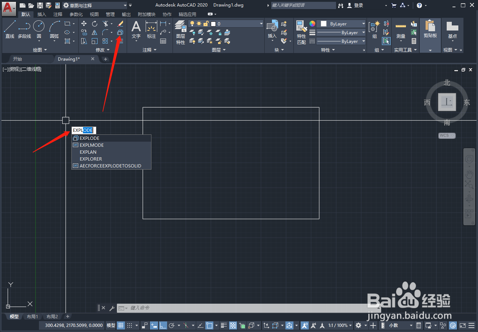Open the object color ByLayer dropdown
478x332 pixels.
click(x=341, y=24)
